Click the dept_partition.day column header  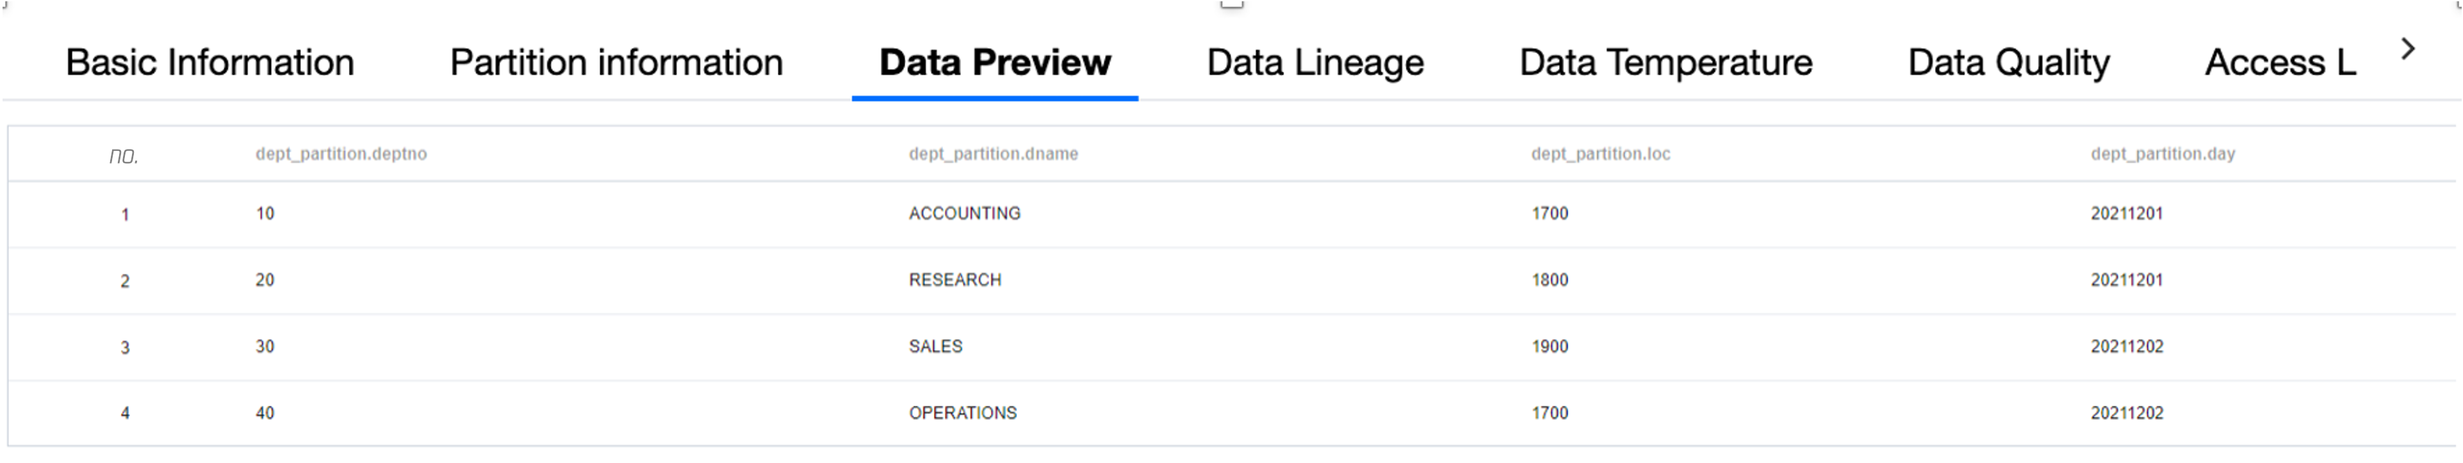coord(2162,153)
